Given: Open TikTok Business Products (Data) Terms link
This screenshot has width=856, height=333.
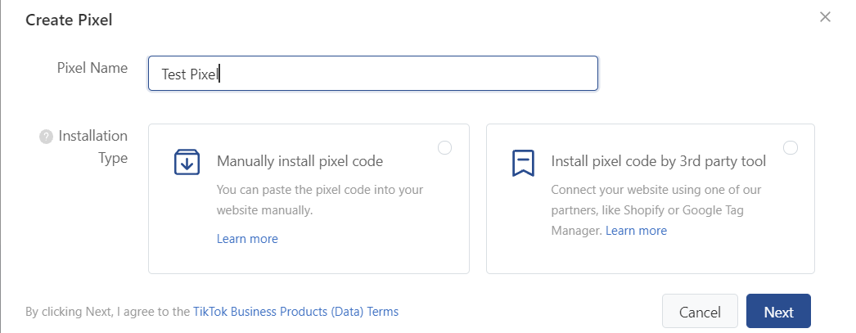Looking at the screenshot, I should (296, 312).
